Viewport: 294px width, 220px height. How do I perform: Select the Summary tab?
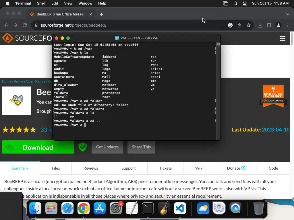point(20,168)
